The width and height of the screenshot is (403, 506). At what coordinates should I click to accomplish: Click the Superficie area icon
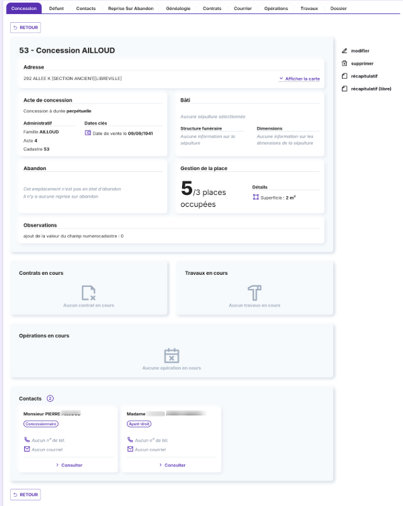256,198
